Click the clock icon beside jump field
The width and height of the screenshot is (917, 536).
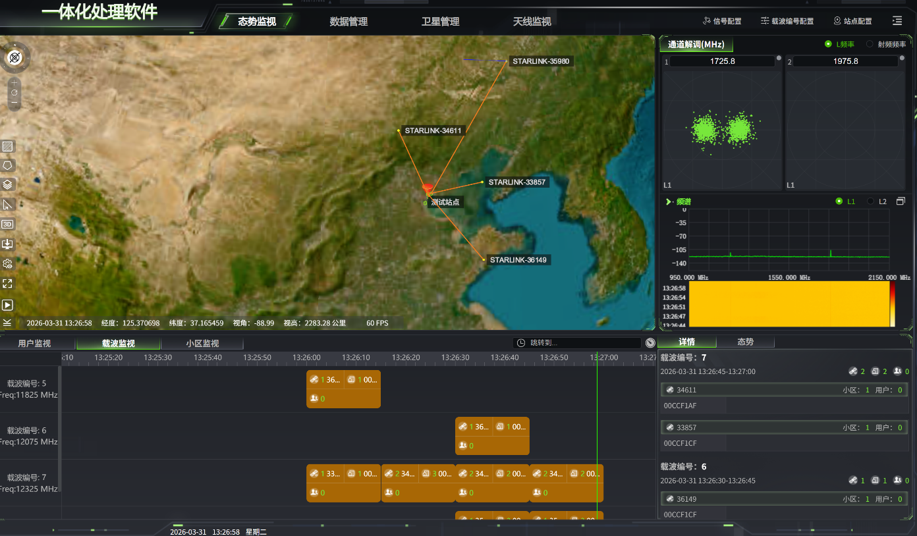(650, 343)
